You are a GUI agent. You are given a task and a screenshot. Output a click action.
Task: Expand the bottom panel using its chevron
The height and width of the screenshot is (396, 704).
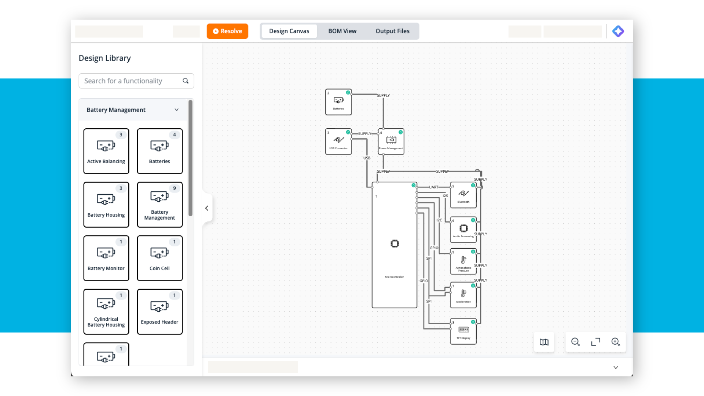coord(616,367)
